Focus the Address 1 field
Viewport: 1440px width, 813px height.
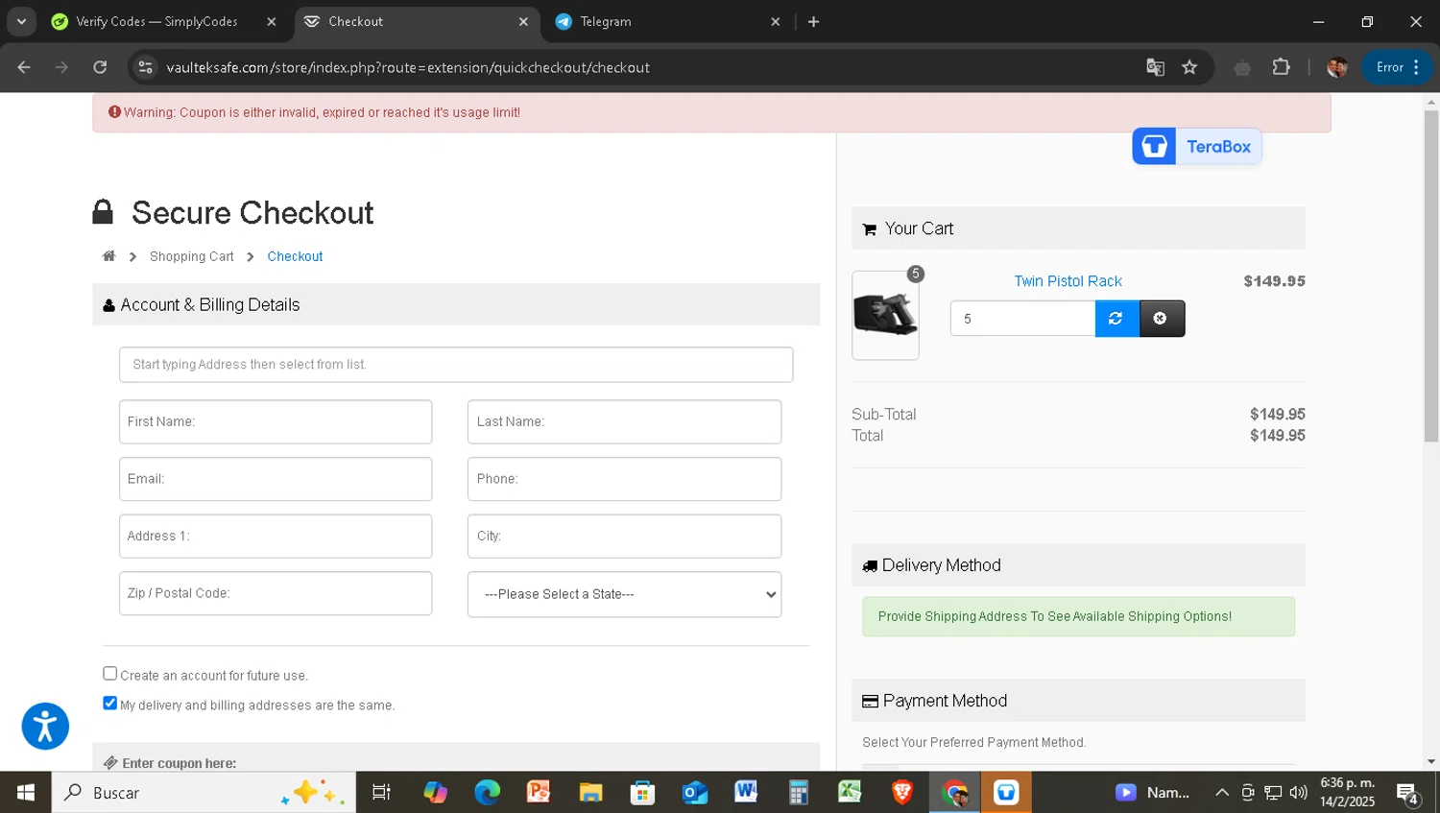(x=276, y=536)
